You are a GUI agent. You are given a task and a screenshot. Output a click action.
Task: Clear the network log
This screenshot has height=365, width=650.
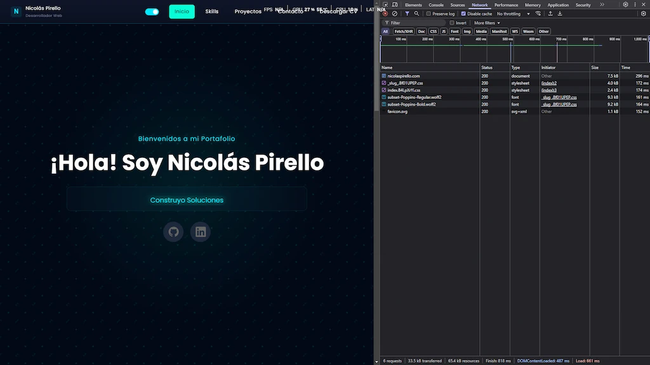point(395,13)
